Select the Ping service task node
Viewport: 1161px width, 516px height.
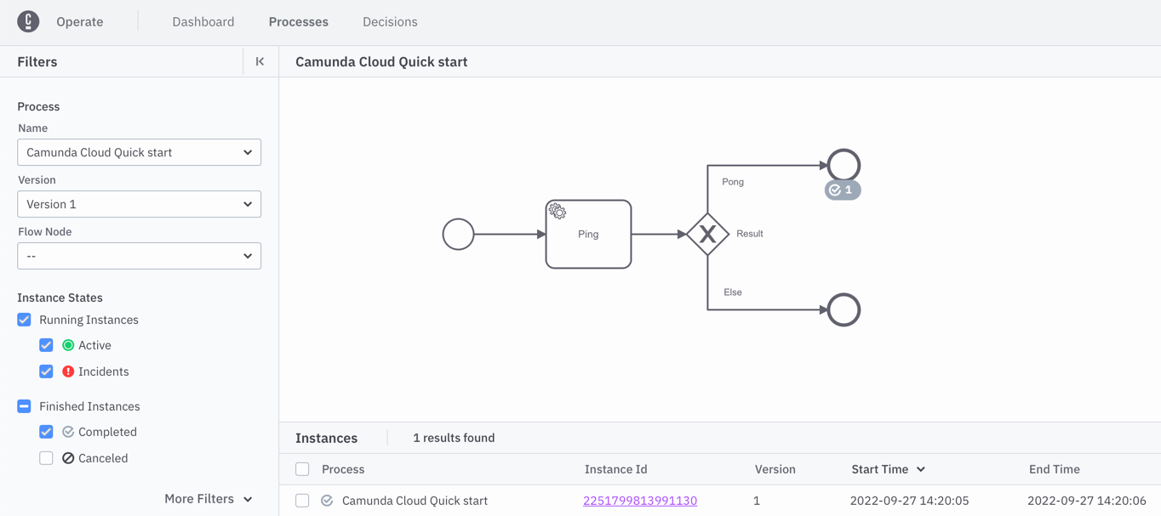[588, 235]
